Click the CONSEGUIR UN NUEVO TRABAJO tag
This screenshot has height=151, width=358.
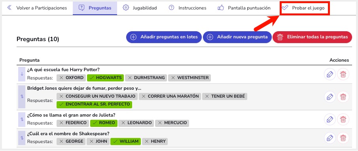[x=97, y=96]
